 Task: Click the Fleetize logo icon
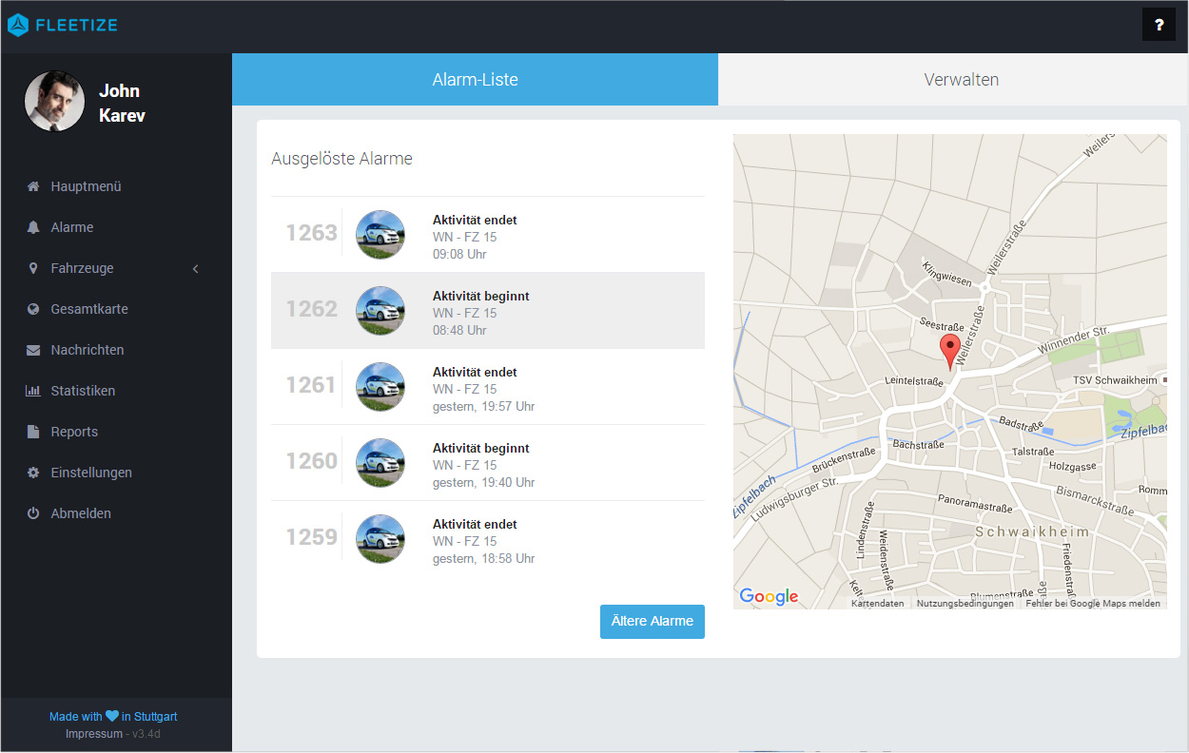coord(18,26)
